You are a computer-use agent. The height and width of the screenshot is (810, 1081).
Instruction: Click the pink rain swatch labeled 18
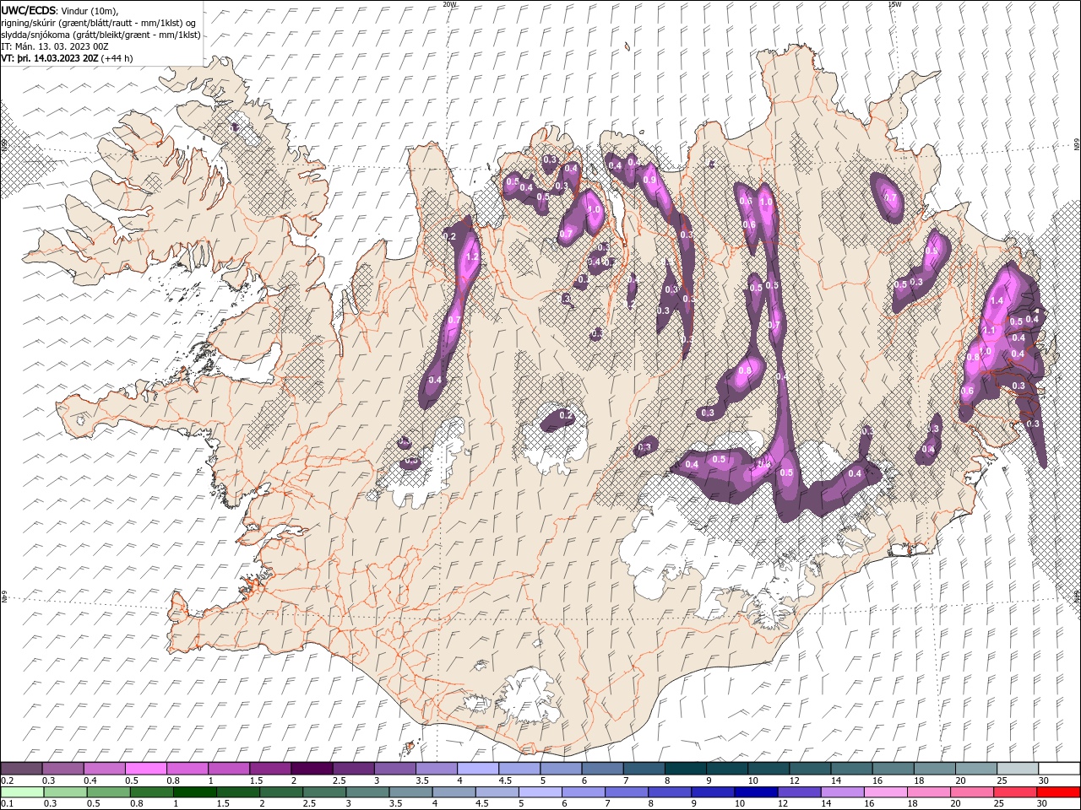927,792
